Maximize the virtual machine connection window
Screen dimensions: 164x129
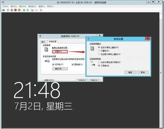click(153, 2)
